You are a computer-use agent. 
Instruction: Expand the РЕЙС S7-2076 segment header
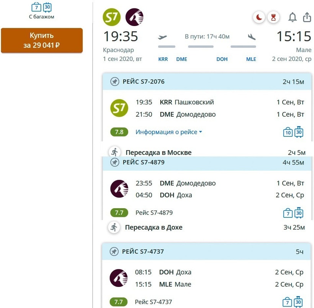pyautogui.click(x=207, y=81)
